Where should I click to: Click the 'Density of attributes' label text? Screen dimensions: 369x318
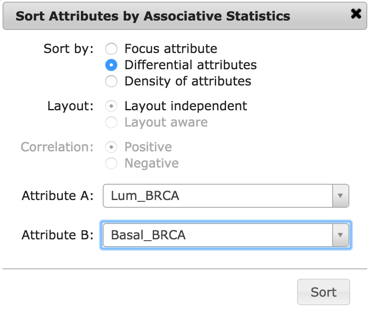point(187,81)
